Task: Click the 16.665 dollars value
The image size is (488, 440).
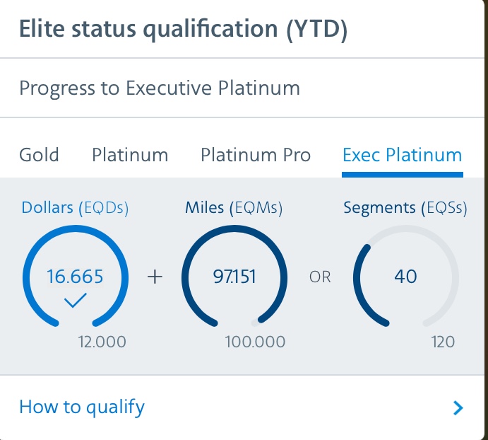Action: (75, 276)
